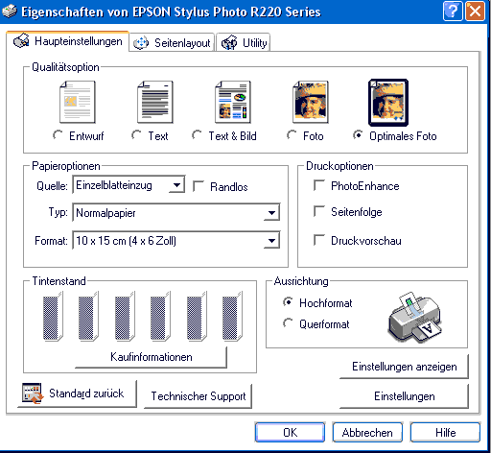Select the Entwurf quality radio button

click(58, 135)
